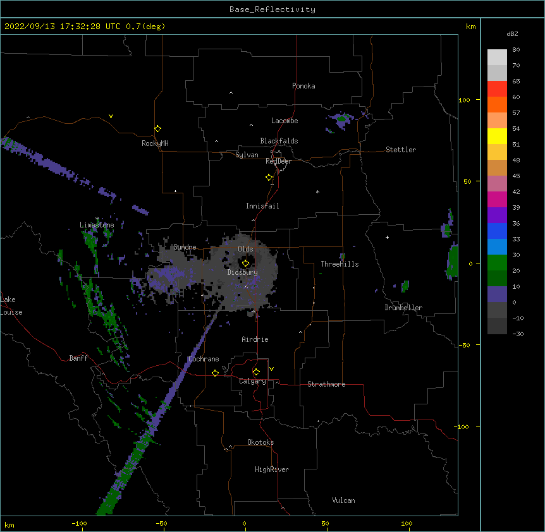Click the km unit label at top right

pyautogui.click(x=470, y=27)
